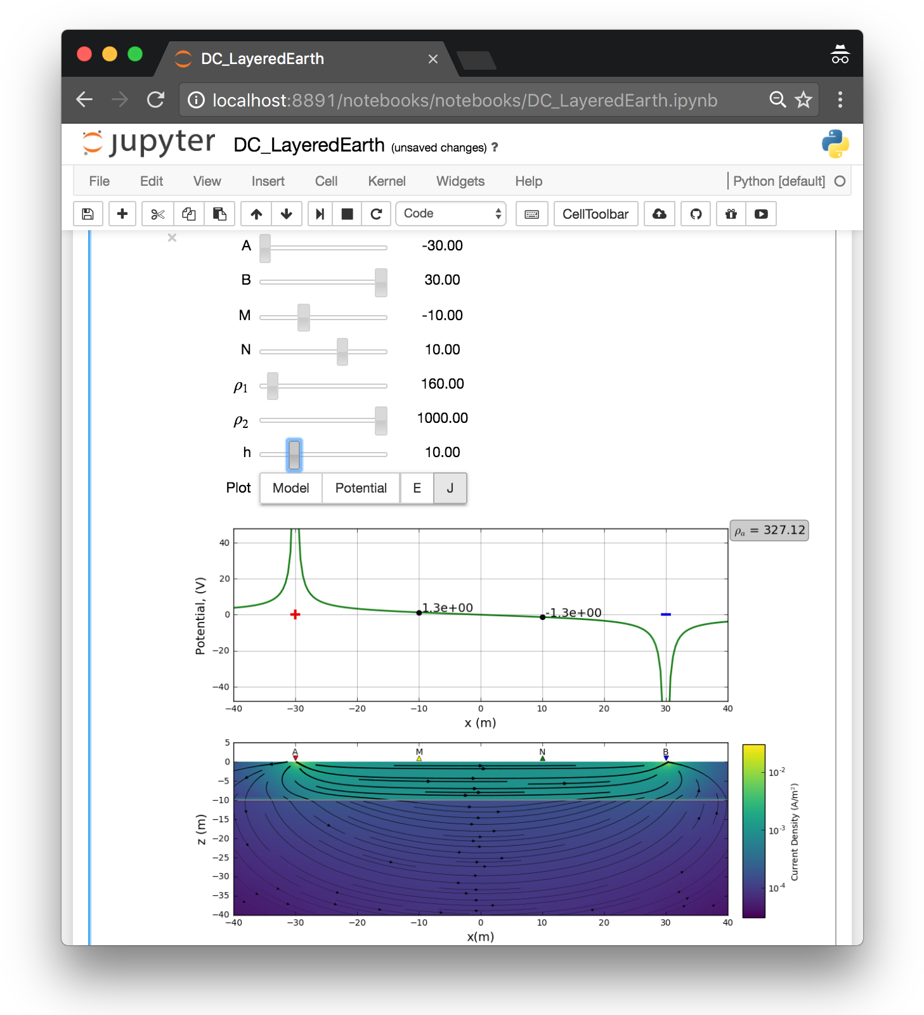This screenshot has height=1015, width=924.
Task: Click the save notebook icon
Action: 88,214
